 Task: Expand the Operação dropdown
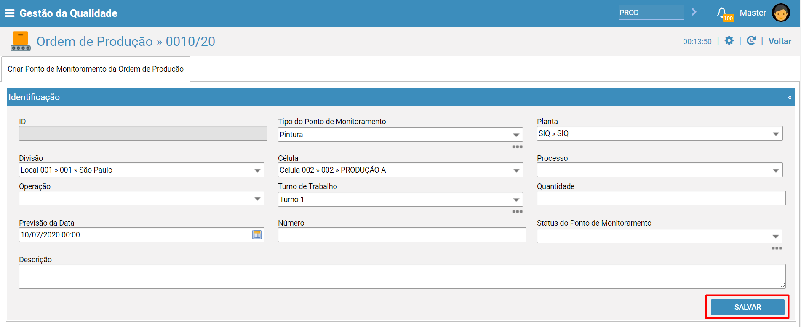[257, 198]
